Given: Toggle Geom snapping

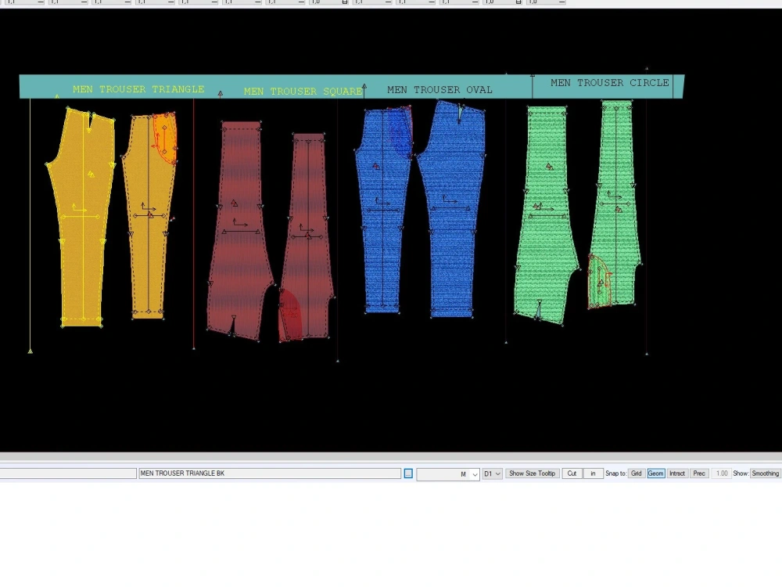Looking at the screenshot, I should [x=656, y=474].
